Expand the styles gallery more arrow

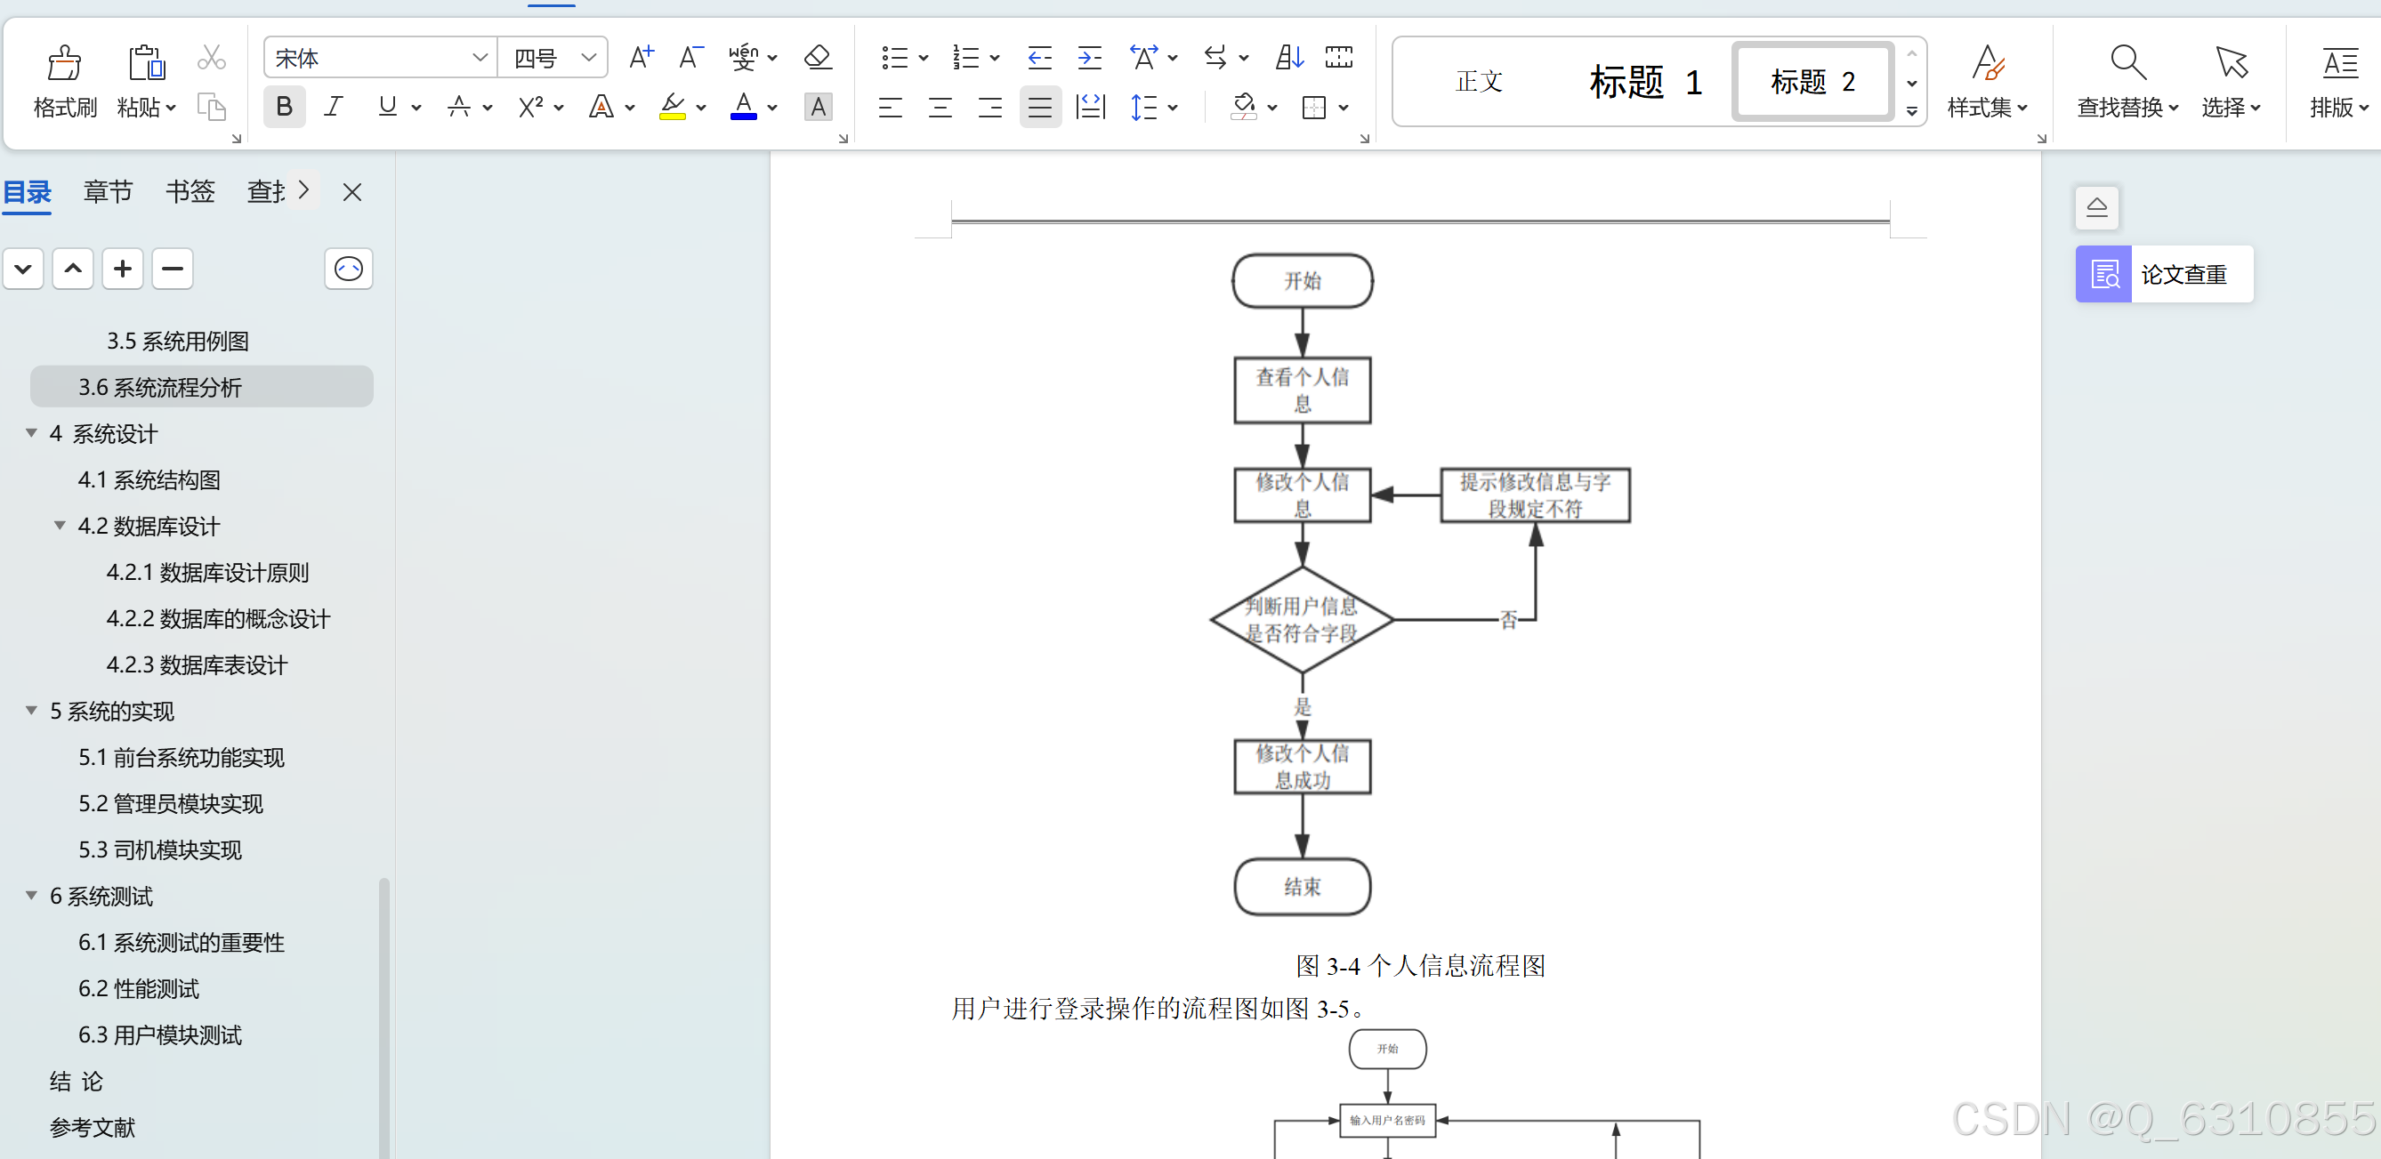pyautogui.click(x=1911, y=112)
